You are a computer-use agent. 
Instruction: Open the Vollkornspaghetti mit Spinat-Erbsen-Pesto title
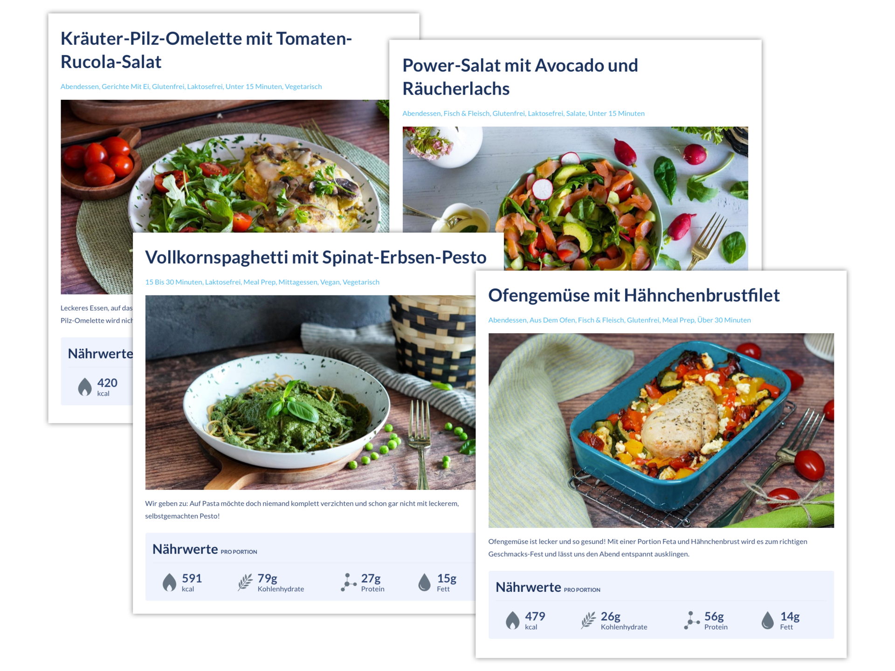pos(316,257)
